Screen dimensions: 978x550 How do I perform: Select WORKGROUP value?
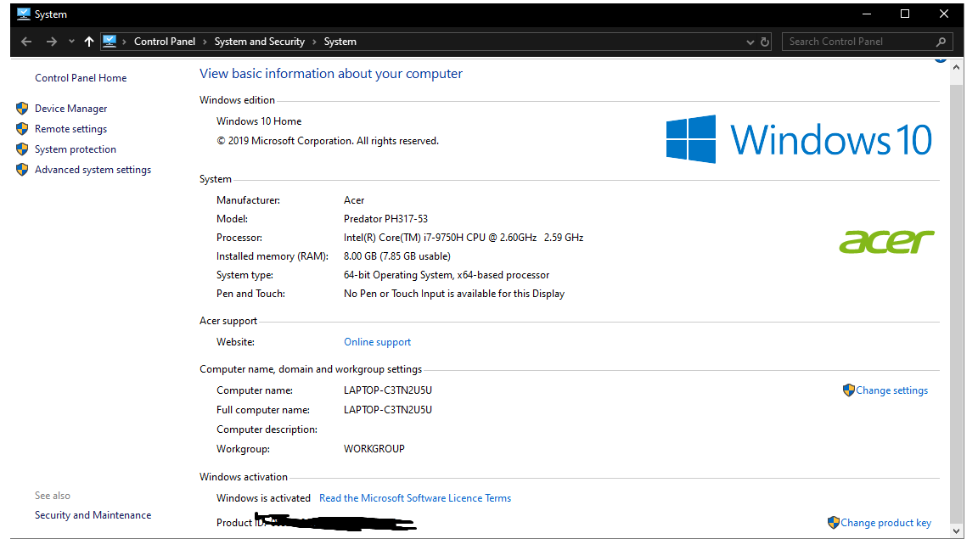(x=374, y=449)
